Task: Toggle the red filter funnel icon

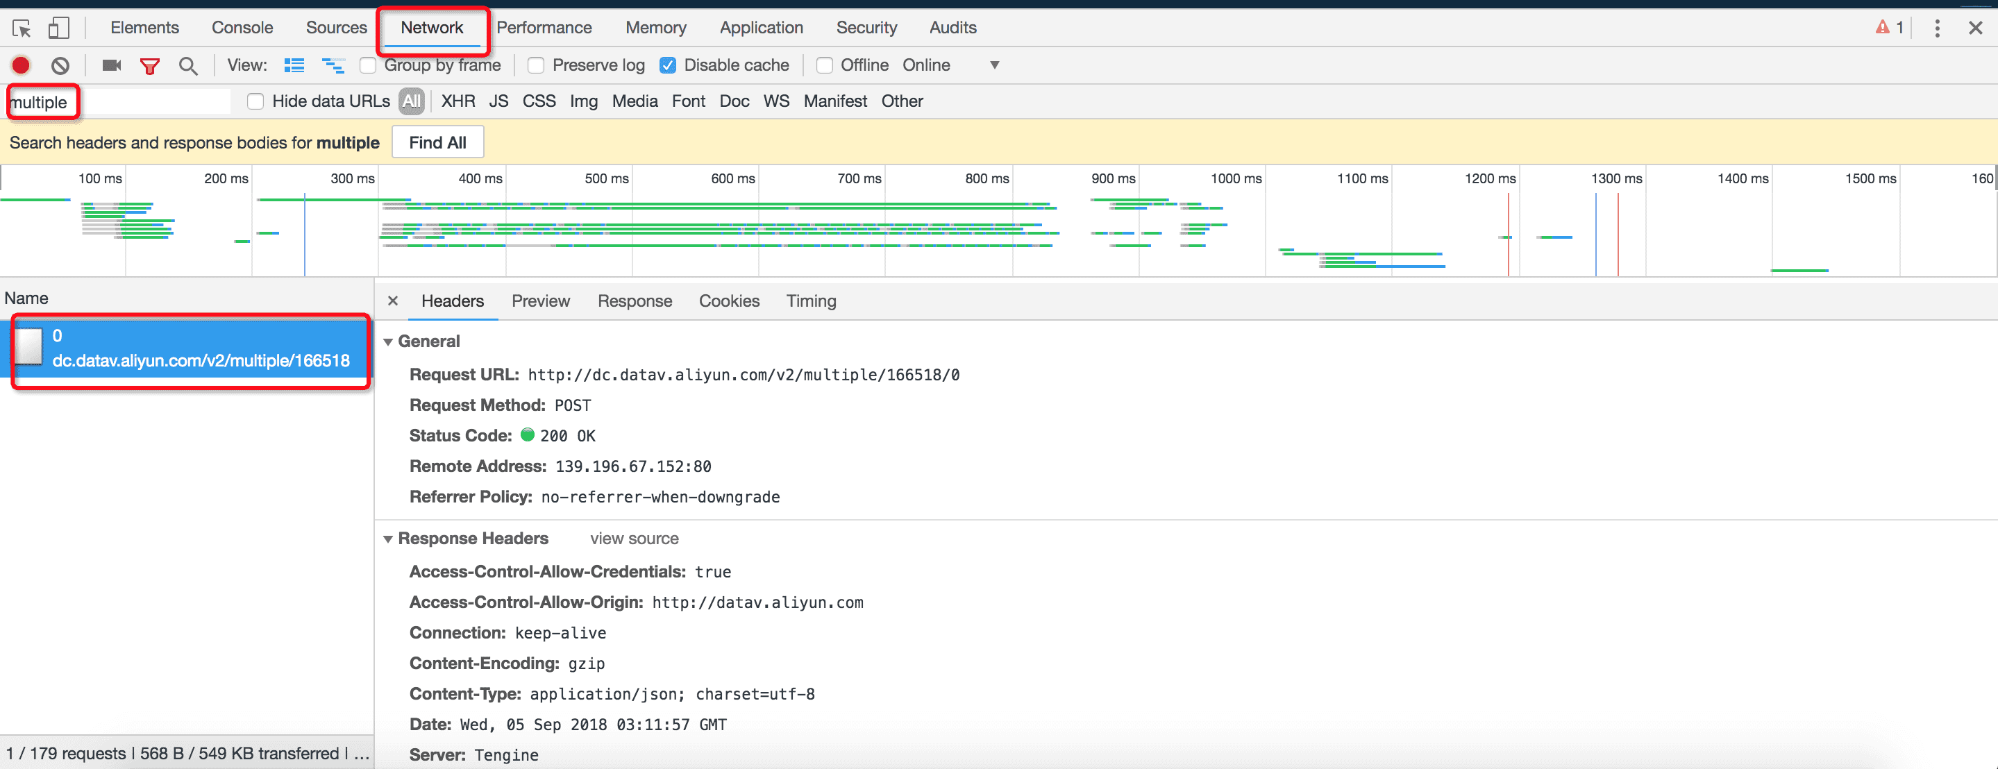Action: 150,66
